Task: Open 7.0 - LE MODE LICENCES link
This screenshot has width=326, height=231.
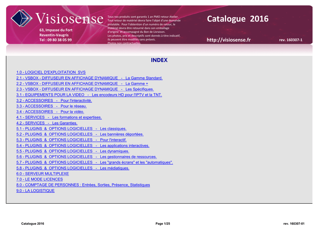Action: point(39,179)
